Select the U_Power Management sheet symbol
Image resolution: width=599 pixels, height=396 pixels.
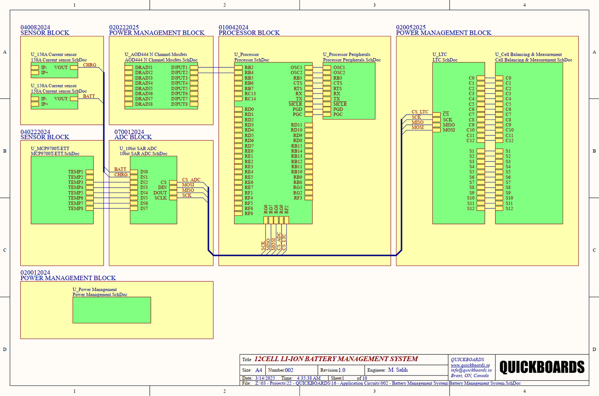[x=112, y=310]
